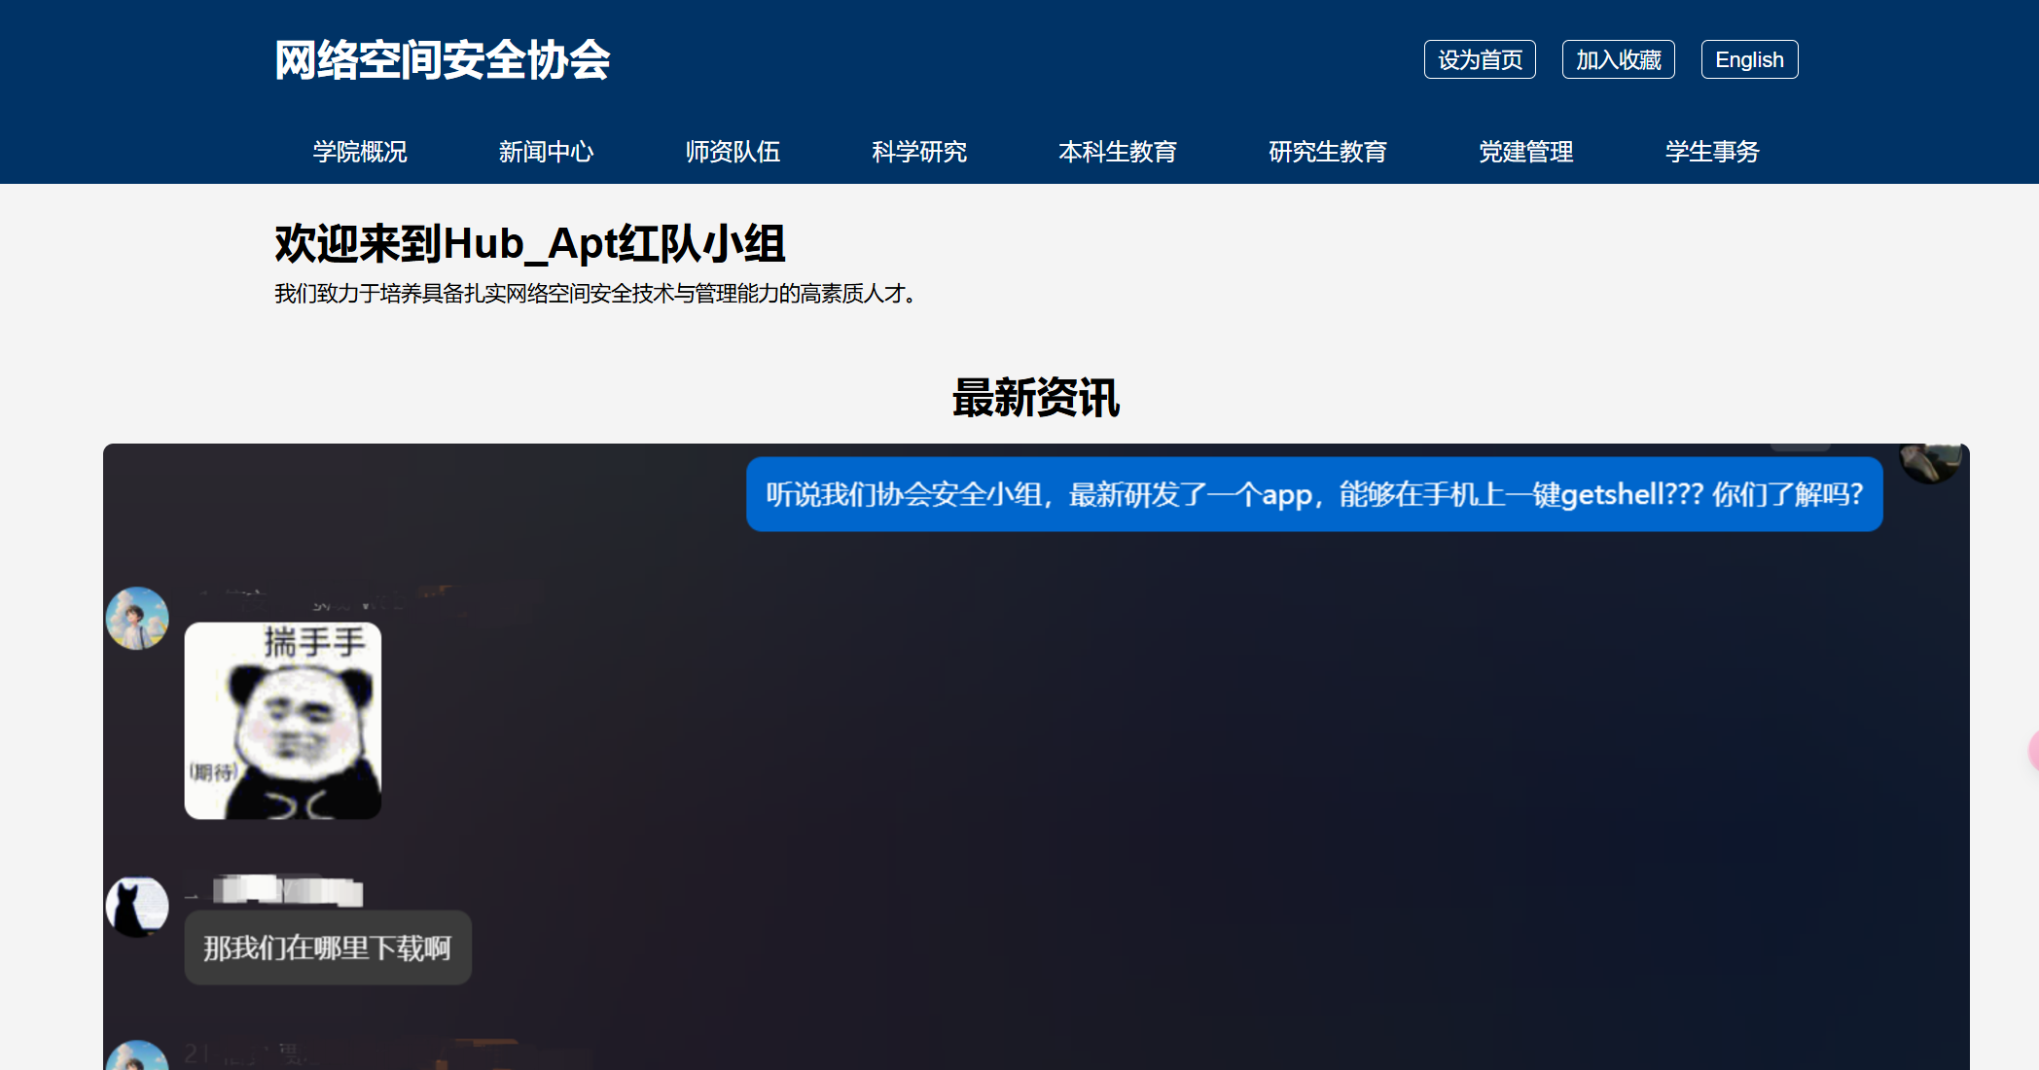Click the pink floating circle at right edge

(2032, 751)
